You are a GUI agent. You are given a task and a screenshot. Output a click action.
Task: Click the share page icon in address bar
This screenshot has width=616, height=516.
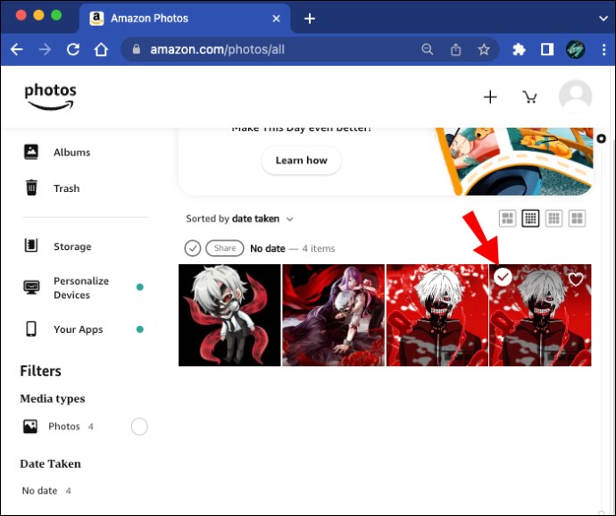[455, 49]
